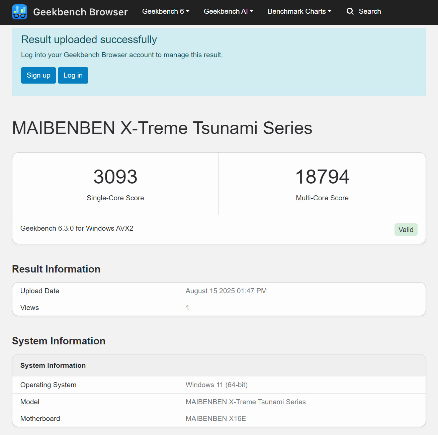438x435 pixels.
Task: Click the Model row label
Action: pos(30,402)
